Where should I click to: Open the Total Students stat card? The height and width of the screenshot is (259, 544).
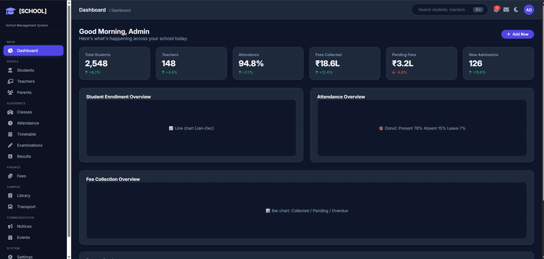115,63
